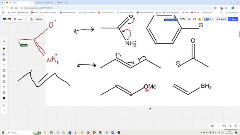Click the zoom percentage value

pos(224,126)
